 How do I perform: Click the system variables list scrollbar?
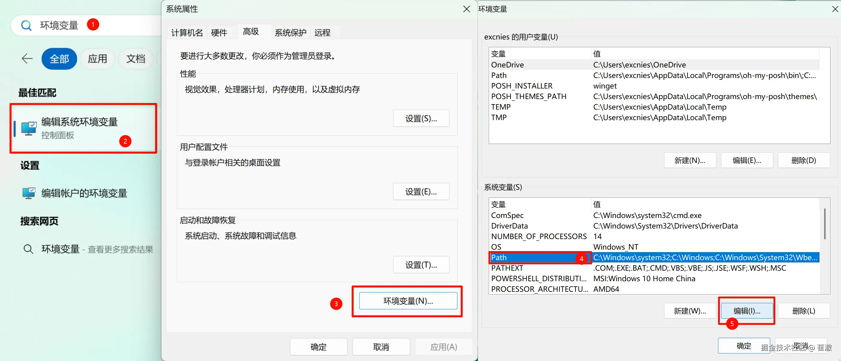825,224
